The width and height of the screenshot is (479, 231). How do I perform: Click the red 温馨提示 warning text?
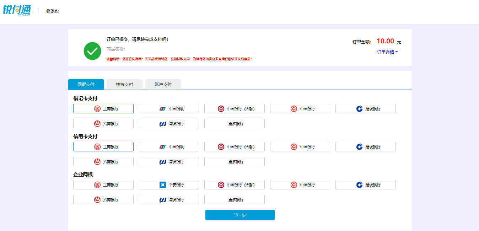tap(179, 59)
